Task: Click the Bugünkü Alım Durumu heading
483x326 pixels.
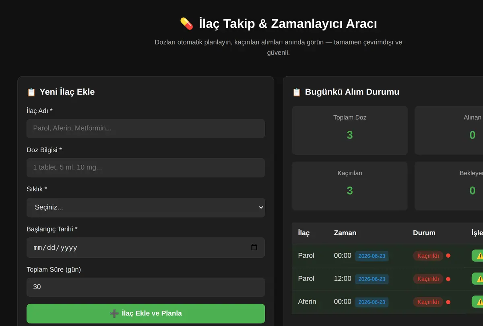Action: pyautogui.click(x=352, y=92)
